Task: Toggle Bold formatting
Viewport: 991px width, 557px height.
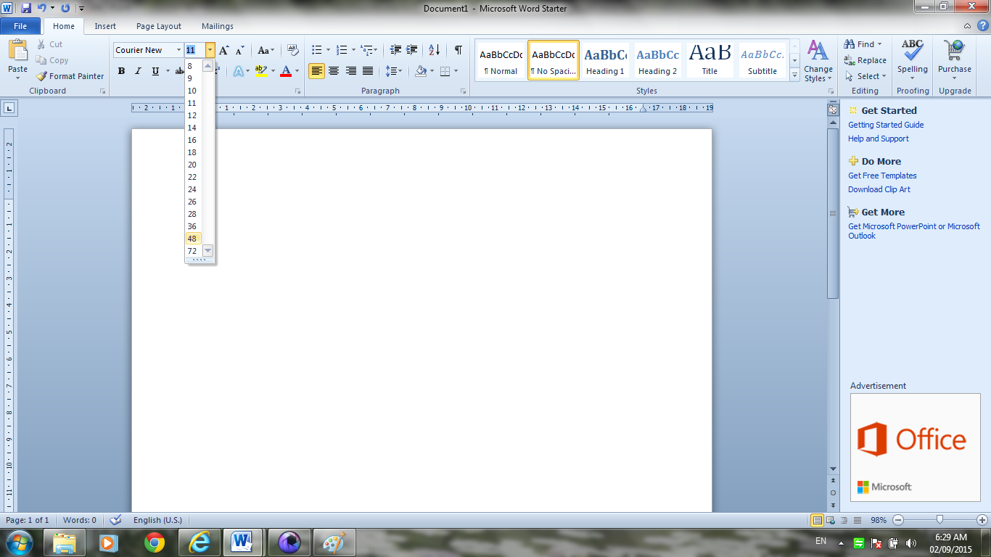Action: tap(121, 71)
